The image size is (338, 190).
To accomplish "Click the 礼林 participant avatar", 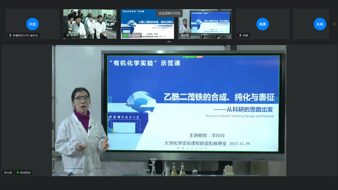I will 320,24.
